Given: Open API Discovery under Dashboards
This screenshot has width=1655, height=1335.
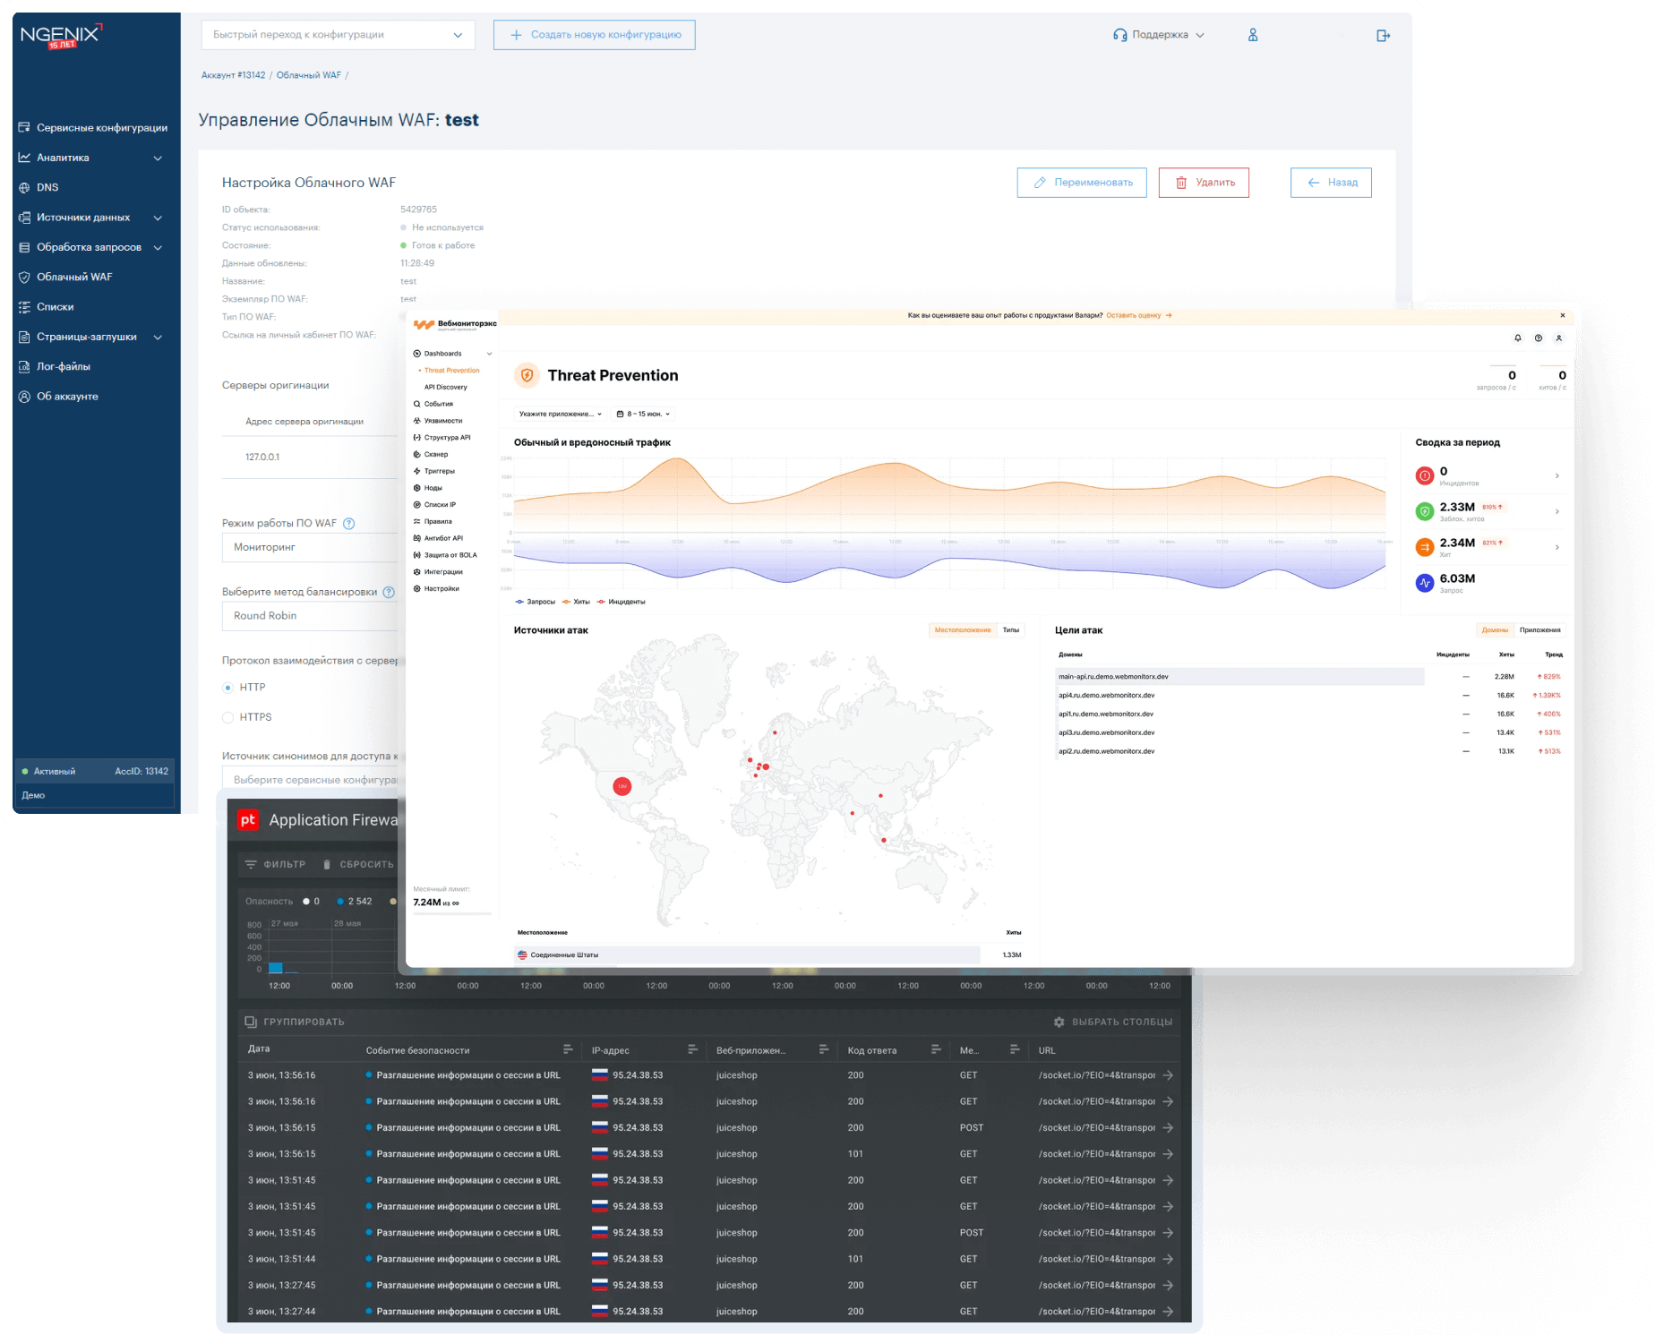Looking at the screenshot, I should (x=445, y=388).
